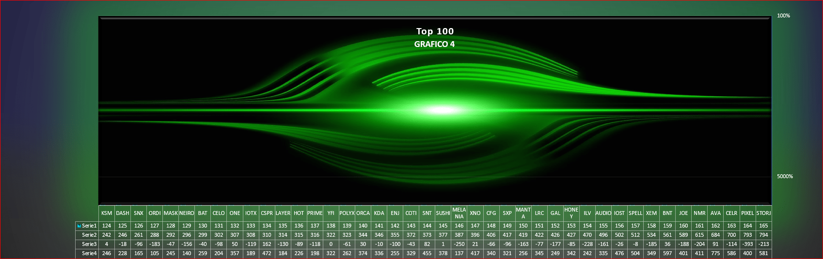Select Serie3 value -228 under ILV
Viewport: 823px width, 259px height.
click(x=587, y=244)
